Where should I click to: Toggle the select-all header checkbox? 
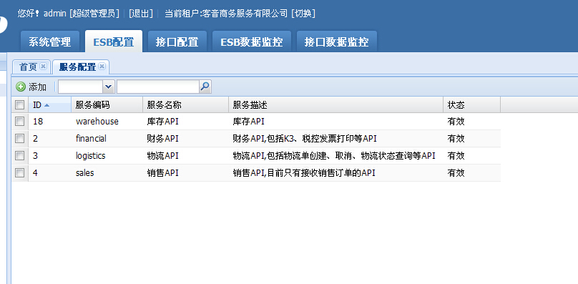coord(19,105)
